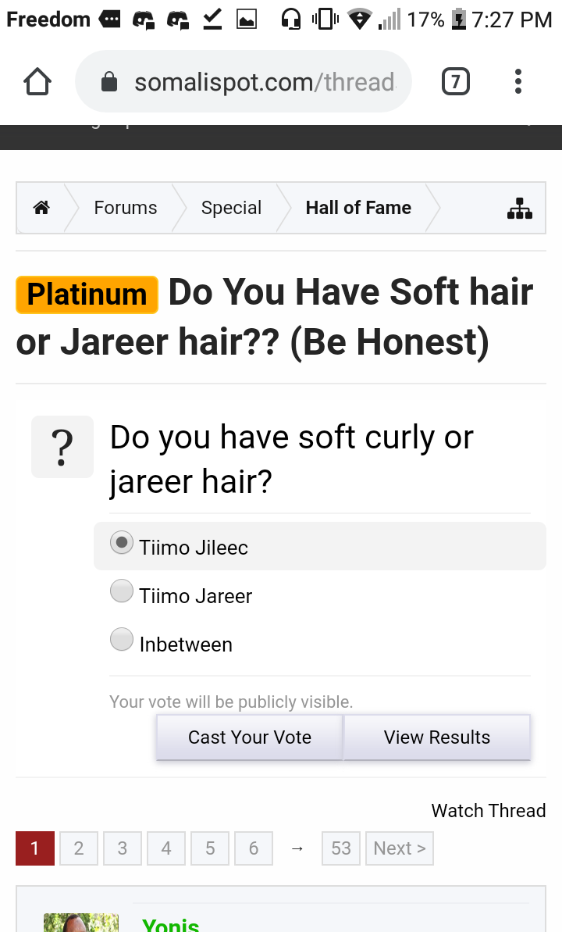This screenshot has height=932, width=562.
Task: Select the Tiimo Jileec radio option
Action: [x=122, y=543]
